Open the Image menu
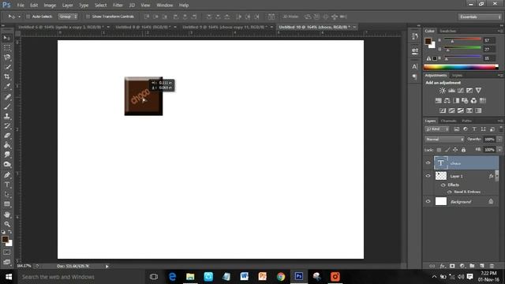 coord(50,6)
